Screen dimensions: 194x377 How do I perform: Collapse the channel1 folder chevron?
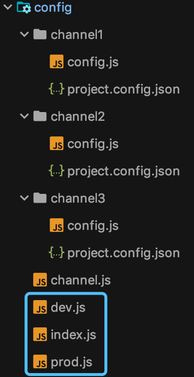pyautogui.click(x=24, y=35)
